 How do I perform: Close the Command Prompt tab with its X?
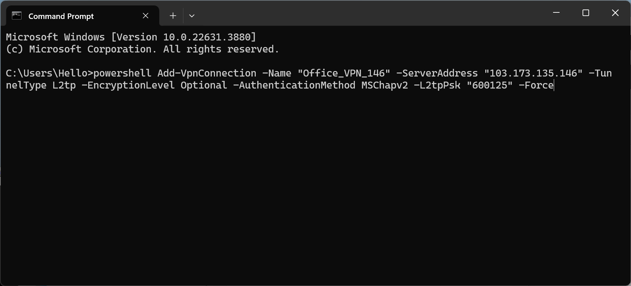click(x=145, y=16)
